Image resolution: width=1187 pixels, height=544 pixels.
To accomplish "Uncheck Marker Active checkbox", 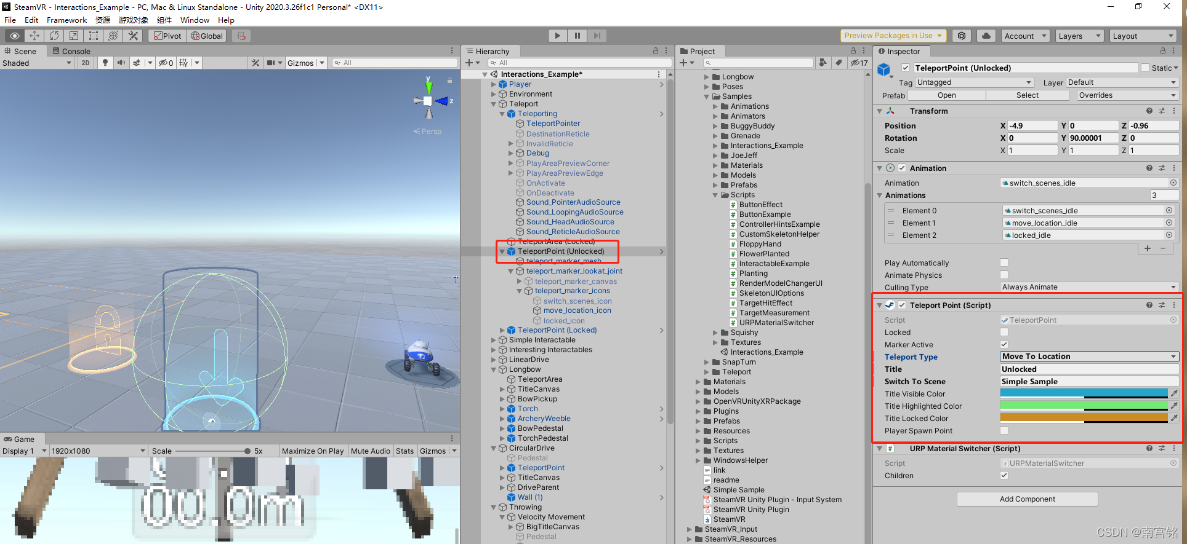I will pyautogui.click(x=1004, y=344).
